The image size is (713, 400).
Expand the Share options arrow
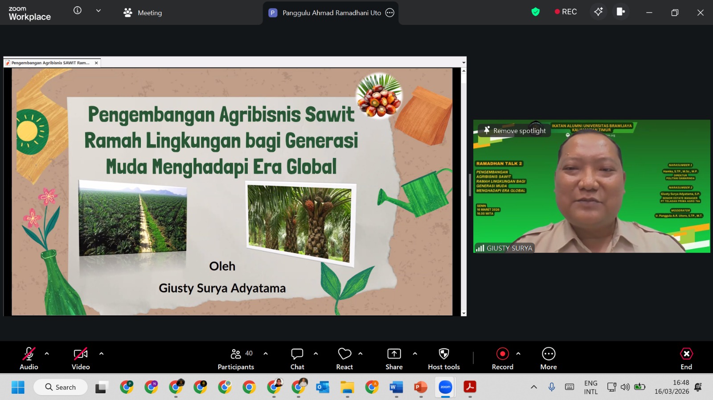(x=415, y=354)
